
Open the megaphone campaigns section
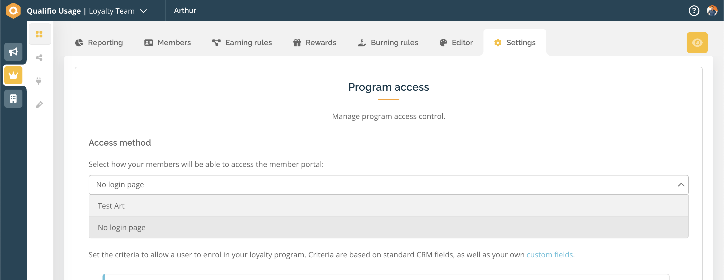[x=13, y=52]
